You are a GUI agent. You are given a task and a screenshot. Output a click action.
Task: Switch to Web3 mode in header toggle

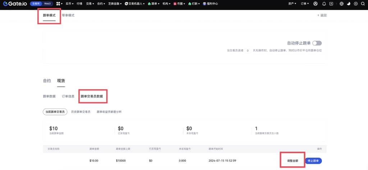click(47, 4)
